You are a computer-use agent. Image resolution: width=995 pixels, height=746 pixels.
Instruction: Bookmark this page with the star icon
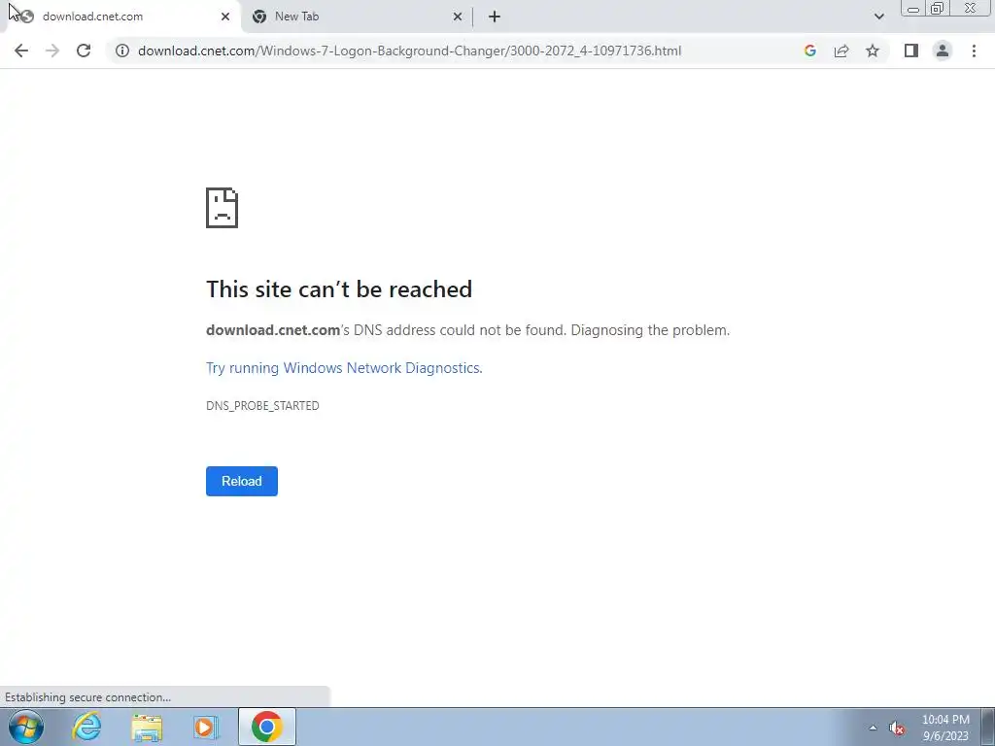pyautogui.click(x=873, y=51)
